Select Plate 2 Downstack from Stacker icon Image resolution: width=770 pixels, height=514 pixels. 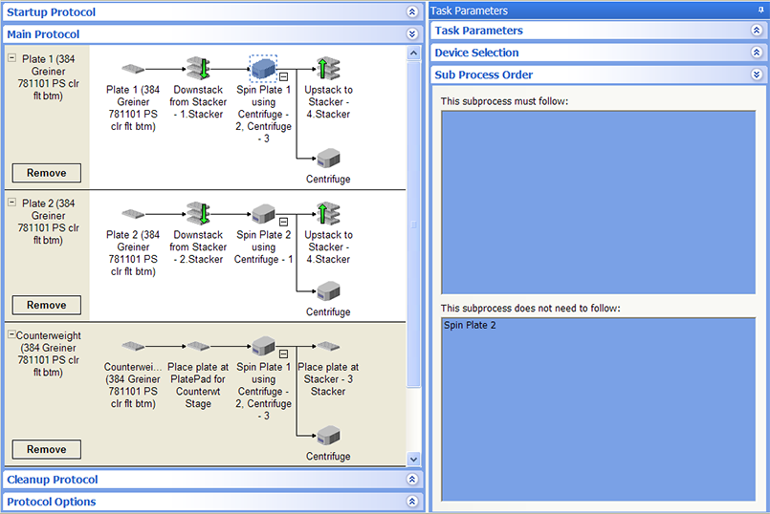pos(199,214)
